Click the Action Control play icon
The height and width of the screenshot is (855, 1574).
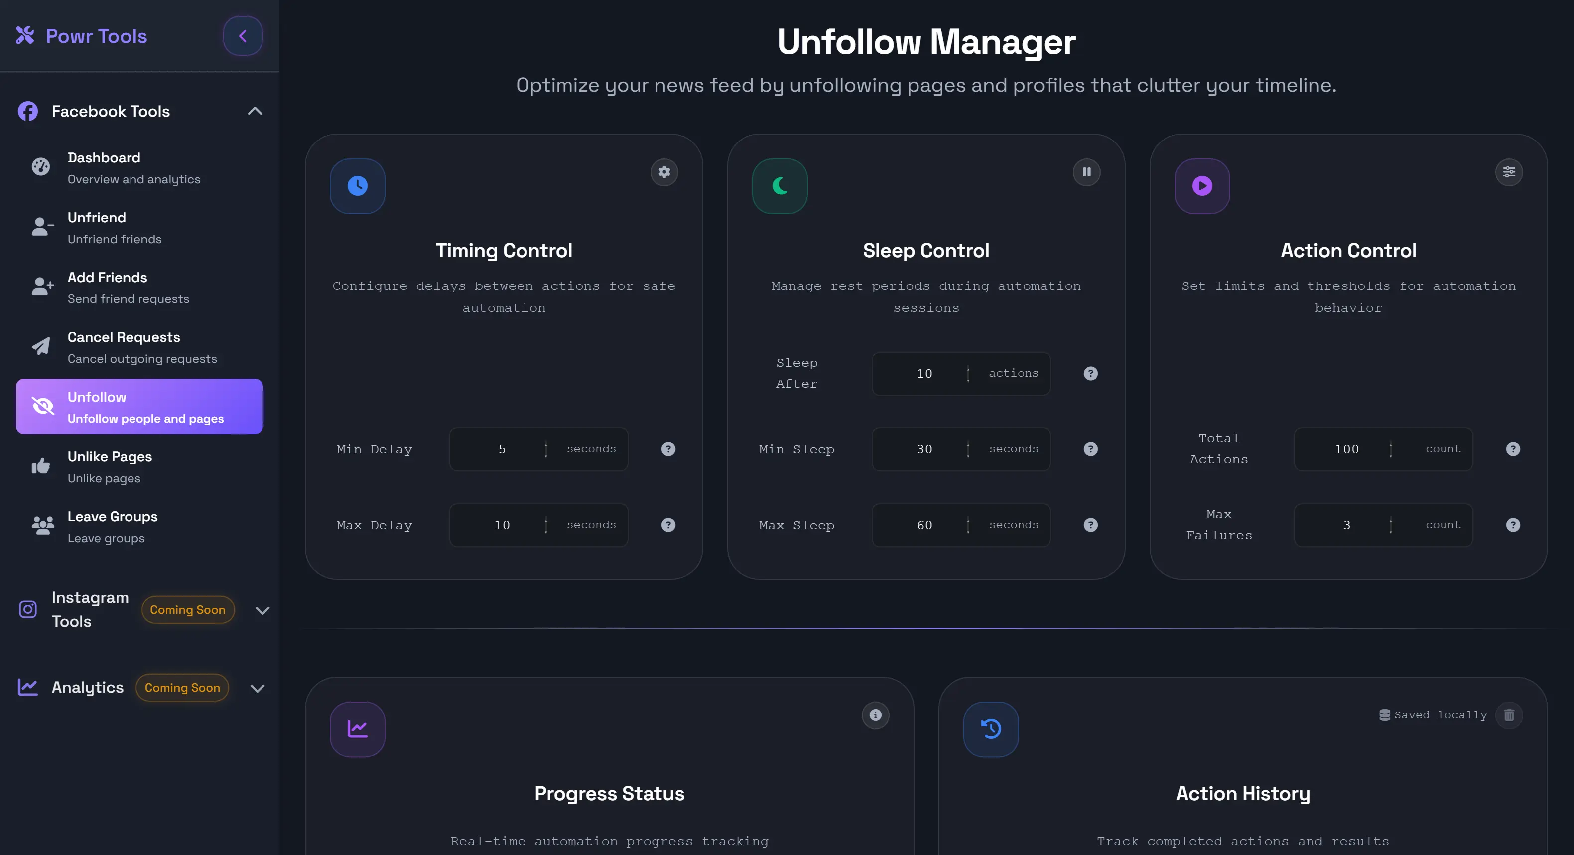tap(1202, 186)
